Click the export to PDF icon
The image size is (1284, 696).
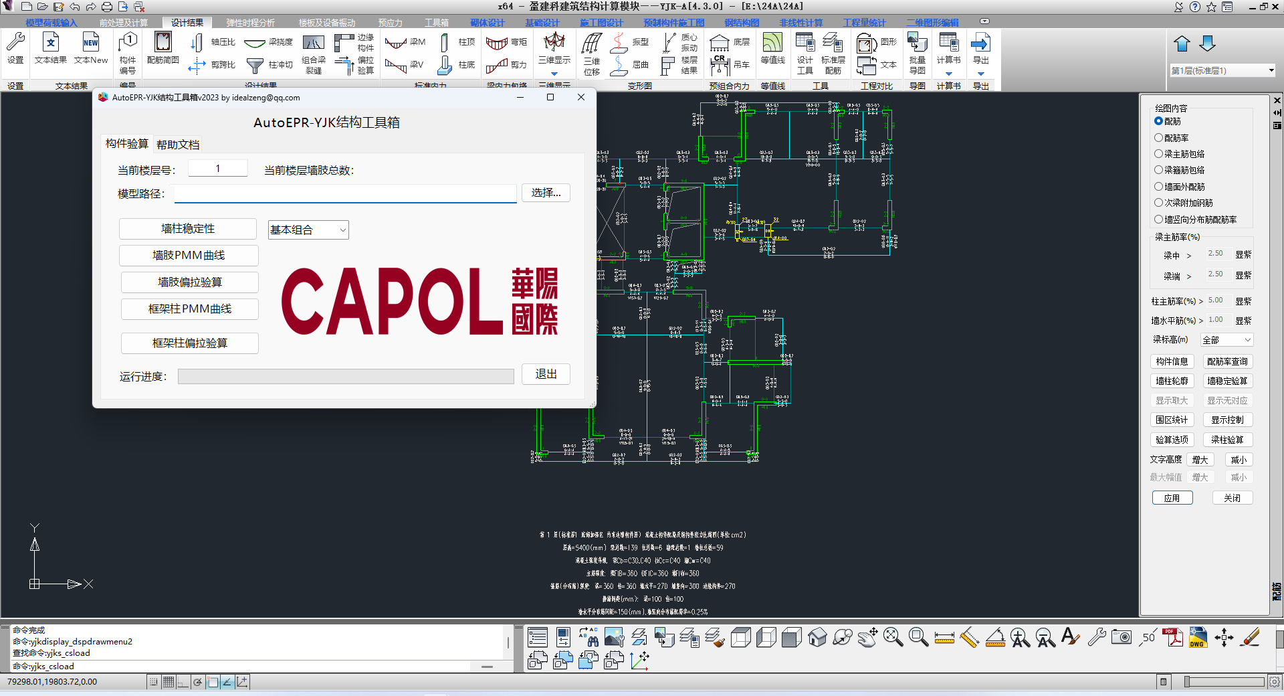pos(1172,637)
